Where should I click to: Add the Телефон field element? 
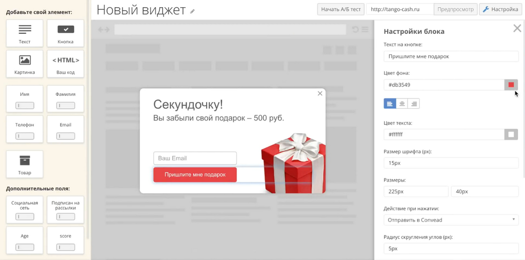(x=25, y=129)
